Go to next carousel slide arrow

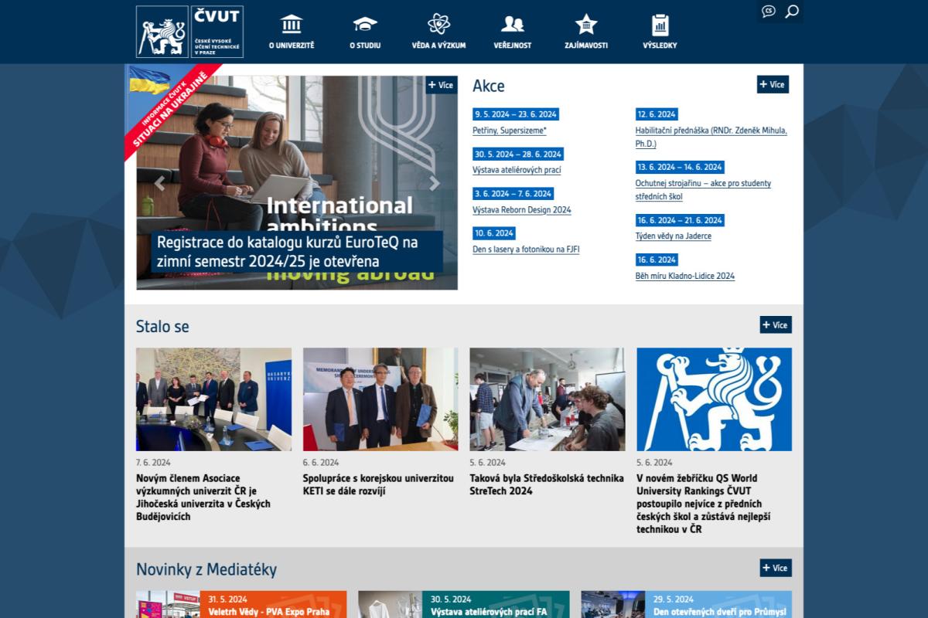coord(435,183)
